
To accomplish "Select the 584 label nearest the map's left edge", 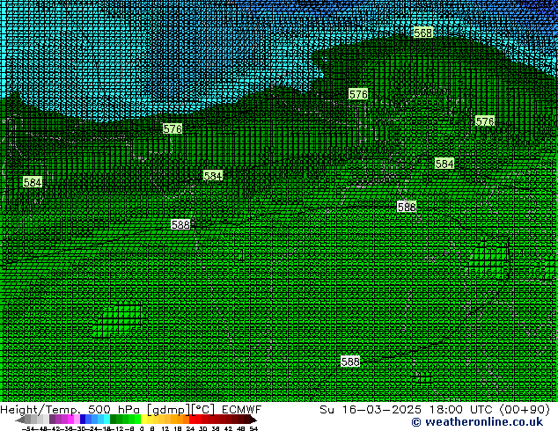I will click(33, 182).
